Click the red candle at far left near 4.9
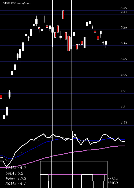Image resolution: width=134 pixels, height=188 pixels. tap(1, 96)
